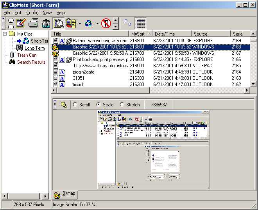
Task: Click the NOTEPAD source cell
Action: click(202, 66)
